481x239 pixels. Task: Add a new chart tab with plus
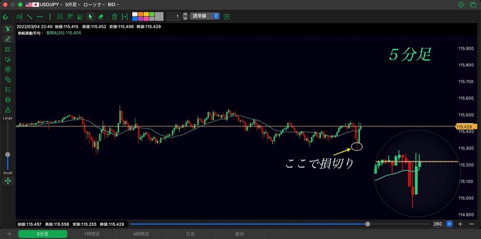9,234
